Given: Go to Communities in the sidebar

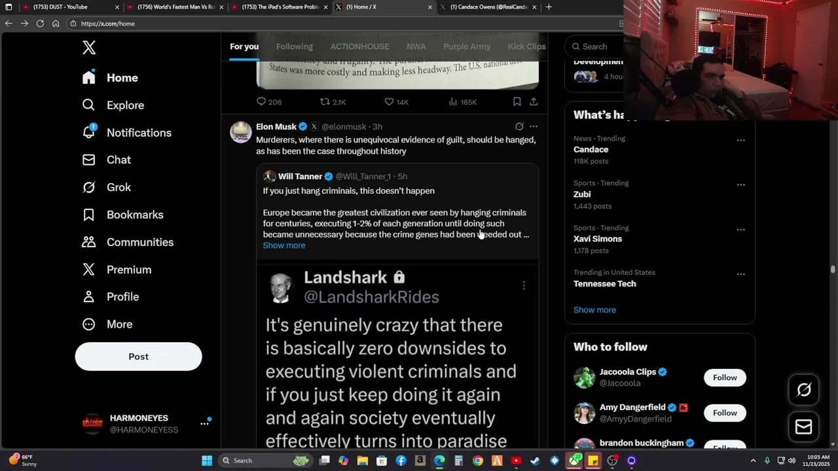Looking at the screenshot, I should tap(128, 242).
